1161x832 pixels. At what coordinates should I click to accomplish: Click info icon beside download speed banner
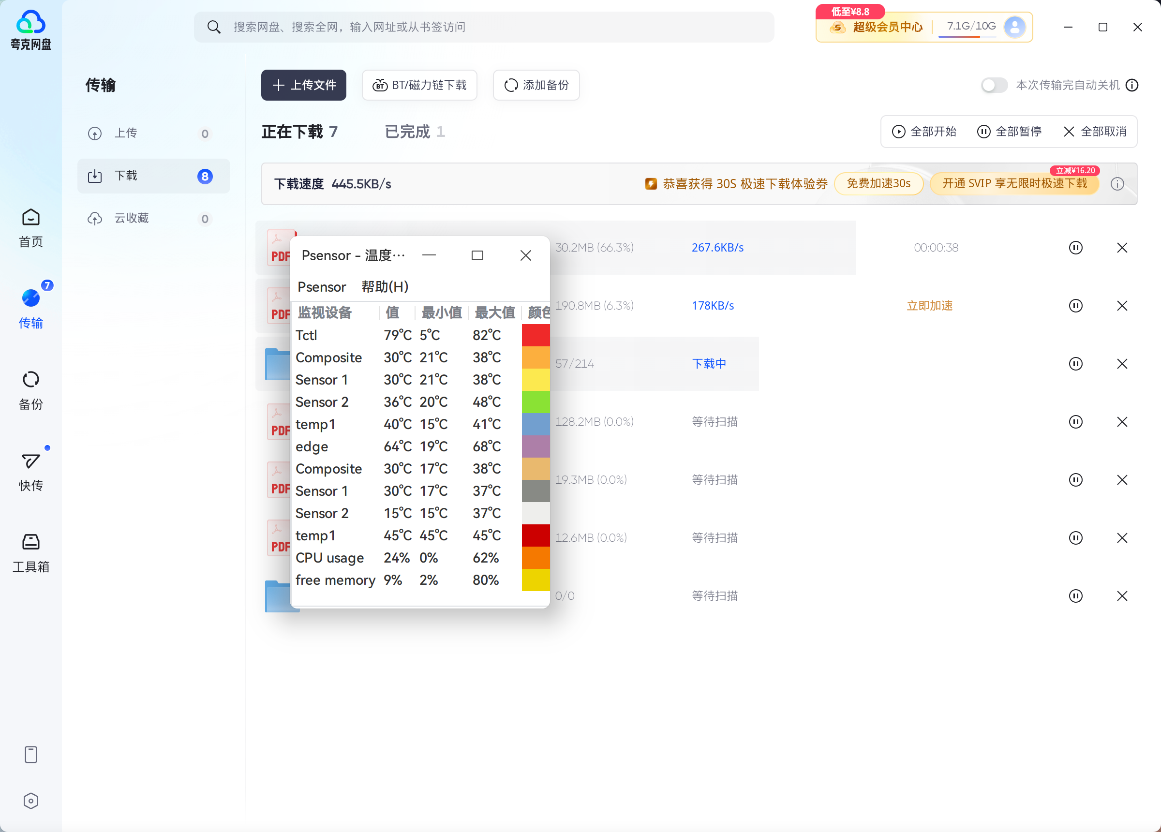point(1117,184)
